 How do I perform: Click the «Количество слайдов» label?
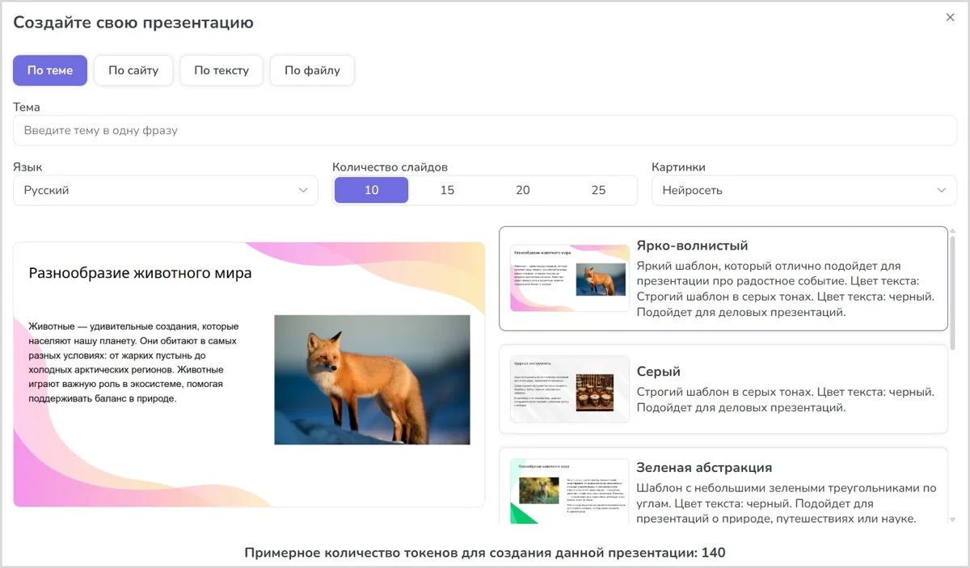click(390, 167)
